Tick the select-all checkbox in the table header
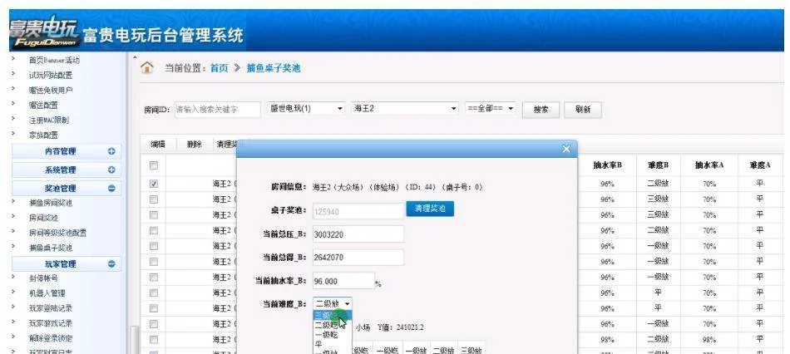Screen dimensions: 790x354 154,166
